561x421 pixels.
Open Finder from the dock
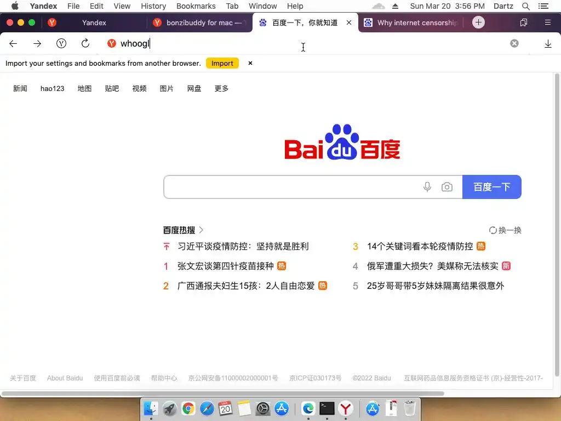151,408
